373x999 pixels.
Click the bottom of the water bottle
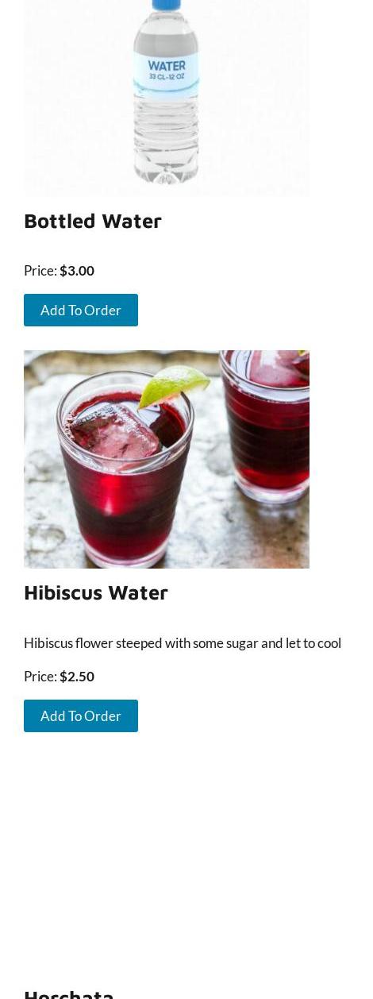tap(167, 171)
